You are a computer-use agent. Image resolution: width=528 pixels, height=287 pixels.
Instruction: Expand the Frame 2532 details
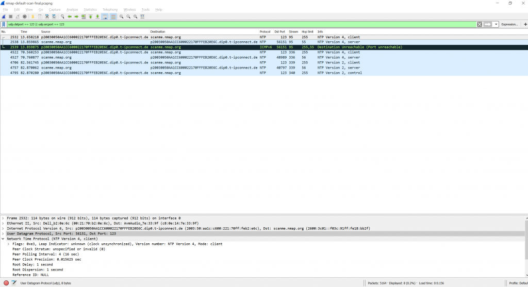click(x=3, y=218)
